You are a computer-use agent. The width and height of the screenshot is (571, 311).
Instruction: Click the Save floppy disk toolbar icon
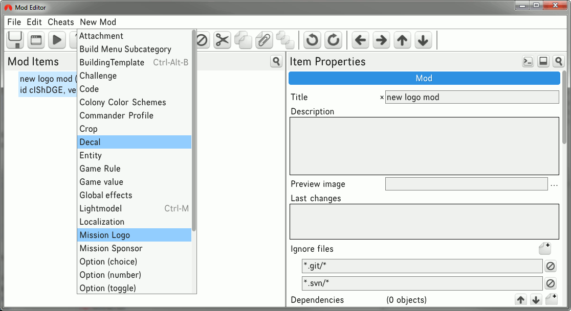click(15, 40)
